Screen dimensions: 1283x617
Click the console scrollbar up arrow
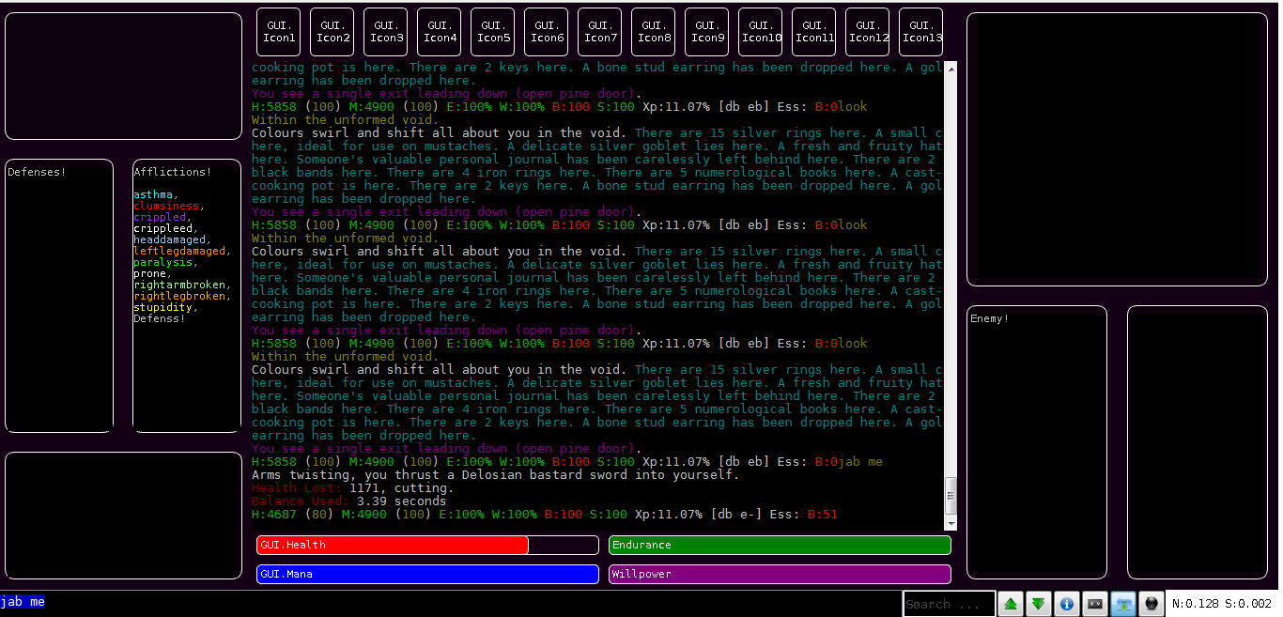(x=951, y=69)
